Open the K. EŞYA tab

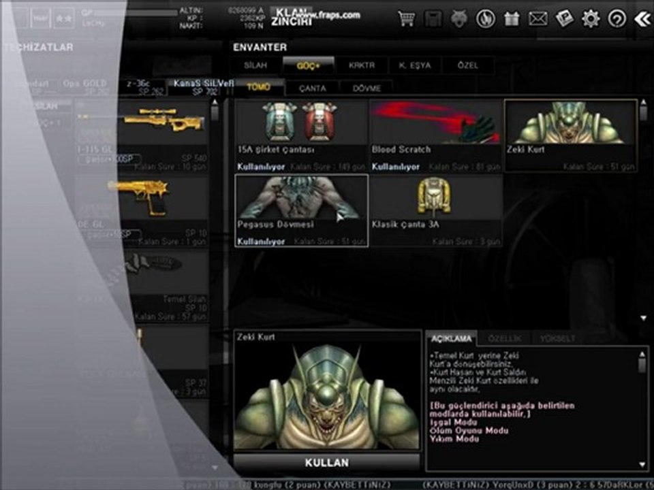point(415,65)
